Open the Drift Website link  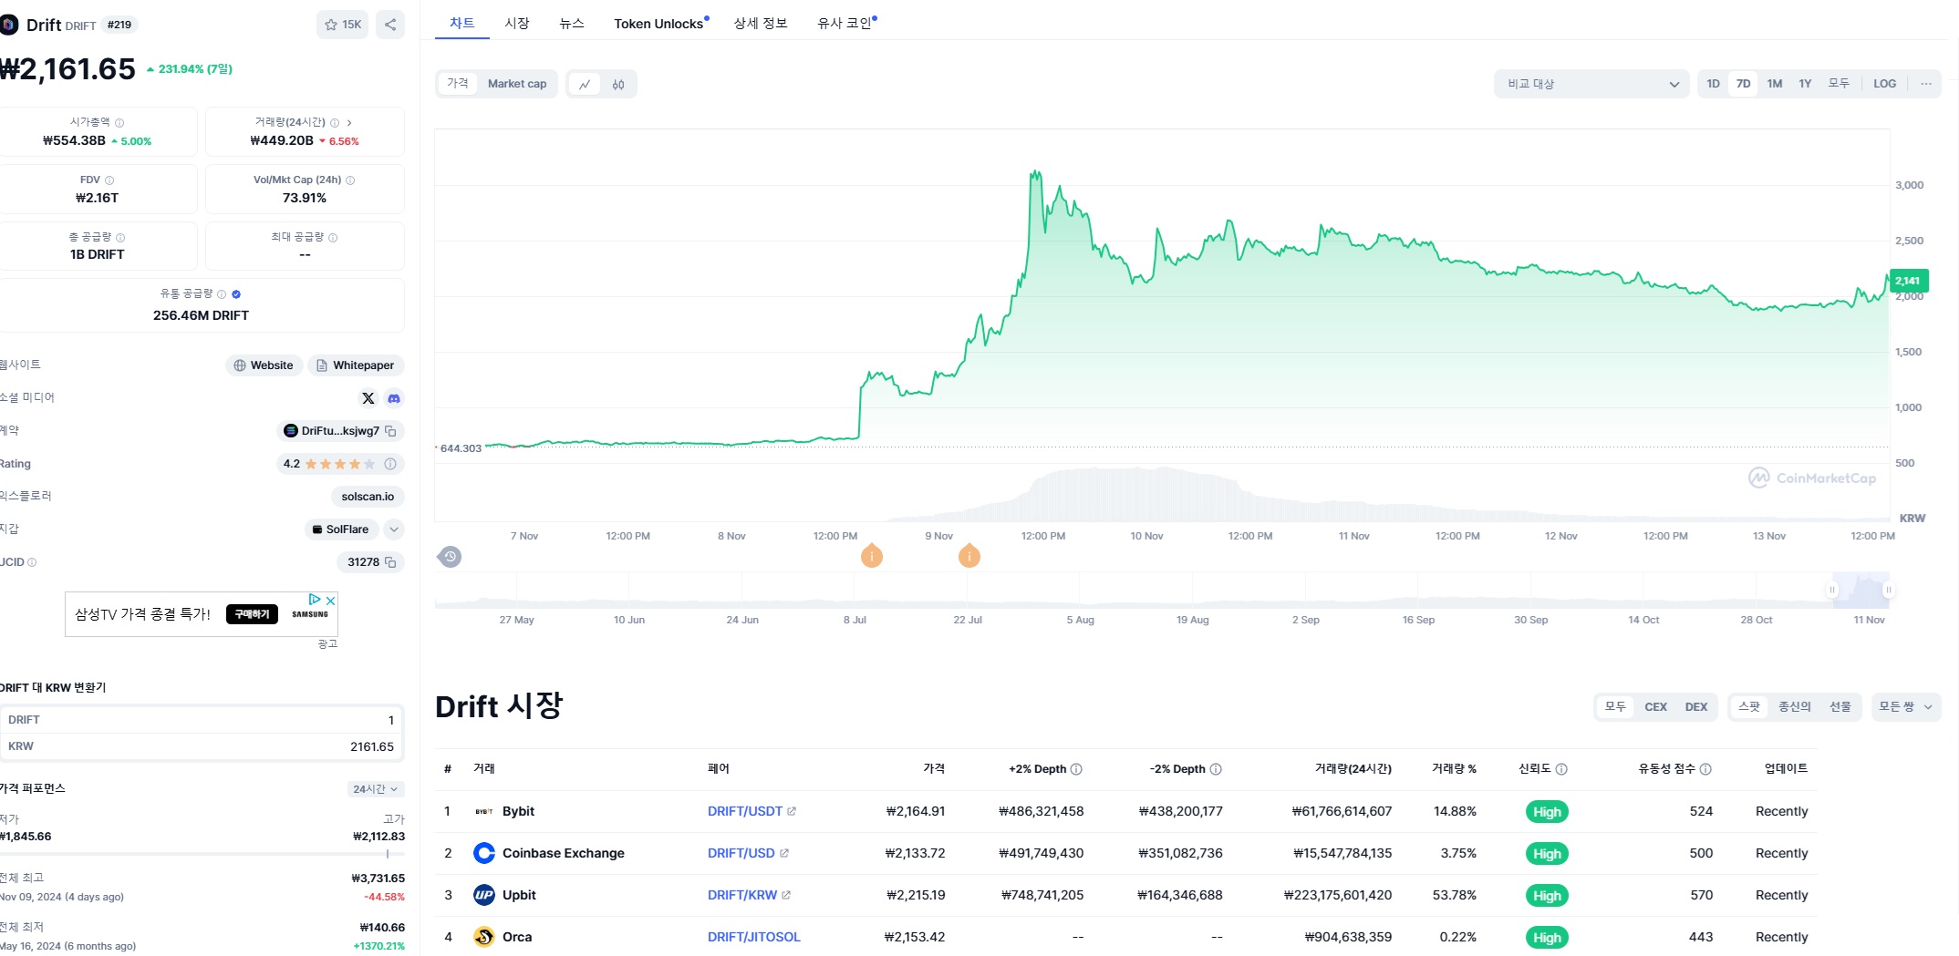tap(264, 365)
